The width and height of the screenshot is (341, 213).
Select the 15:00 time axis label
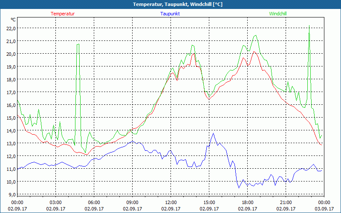pyautogui.click(x=209, y=202)
